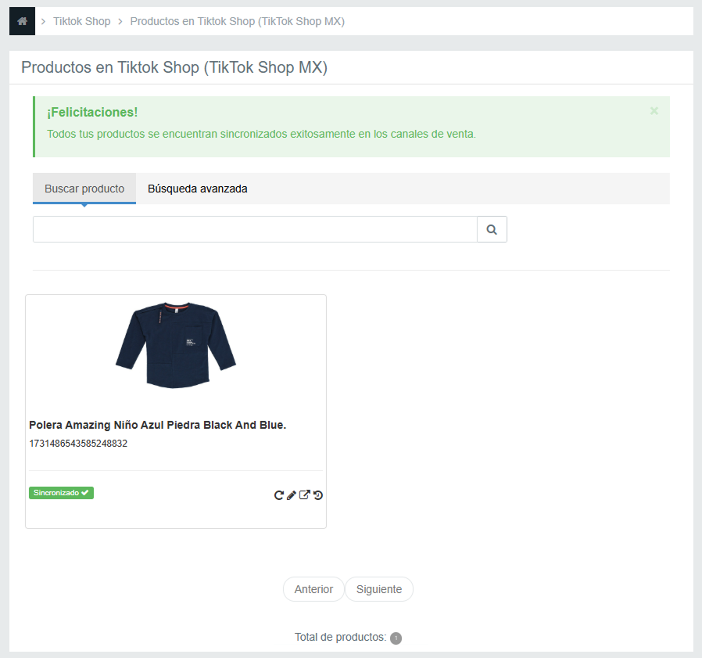This screenshot has height=658, width=702.
Task: View product history icon
Action: point(318,495)
